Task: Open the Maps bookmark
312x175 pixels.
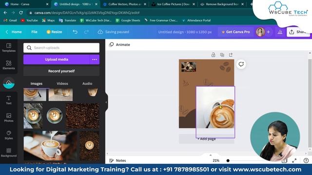Action: pyautogui.click(x=48, y=20)
